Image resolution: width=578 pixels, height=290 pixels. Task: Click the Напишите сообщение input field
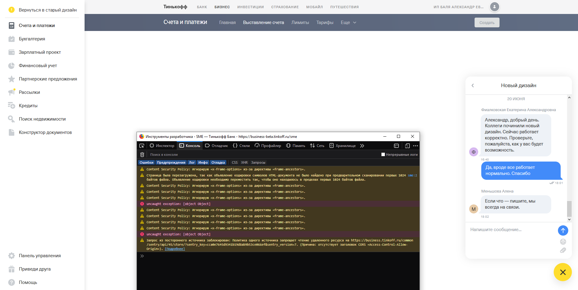511,230
